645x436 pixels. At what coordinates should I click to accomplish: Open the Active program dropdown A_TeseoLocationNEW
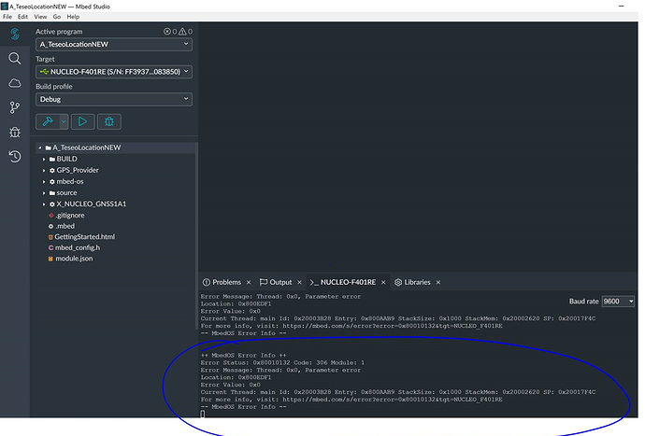[x=114, y=44]
